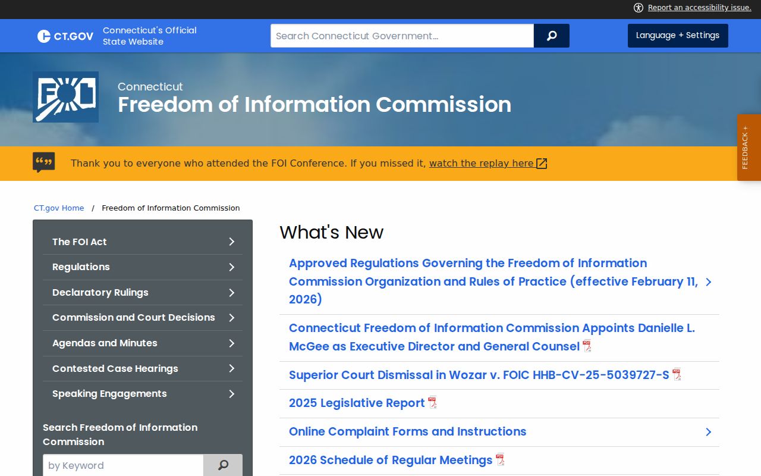This screenshot has height=476, width=761.
Task: Focus the Search Connecticut Government field
Action: (402, 36)
